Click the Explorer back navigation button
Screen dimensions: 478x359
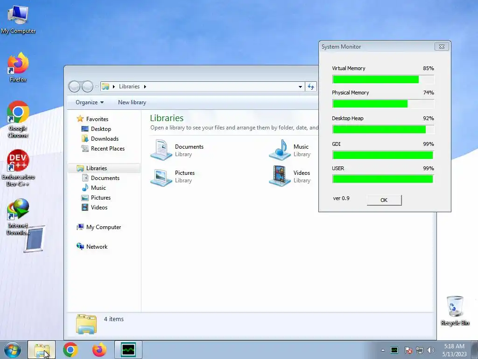[74, 86]
